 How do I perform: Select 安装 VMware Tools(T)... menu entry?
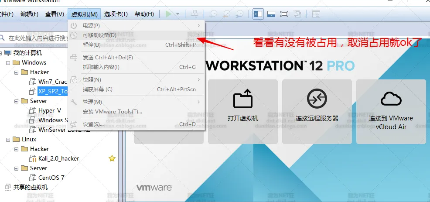point(137,112)
